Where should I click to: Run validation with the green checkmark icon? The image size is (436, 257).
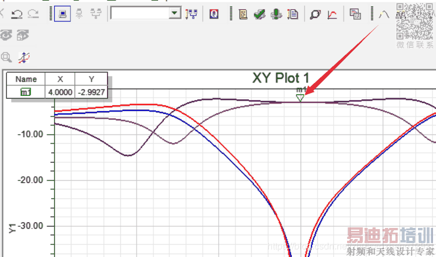coord(259,14)
